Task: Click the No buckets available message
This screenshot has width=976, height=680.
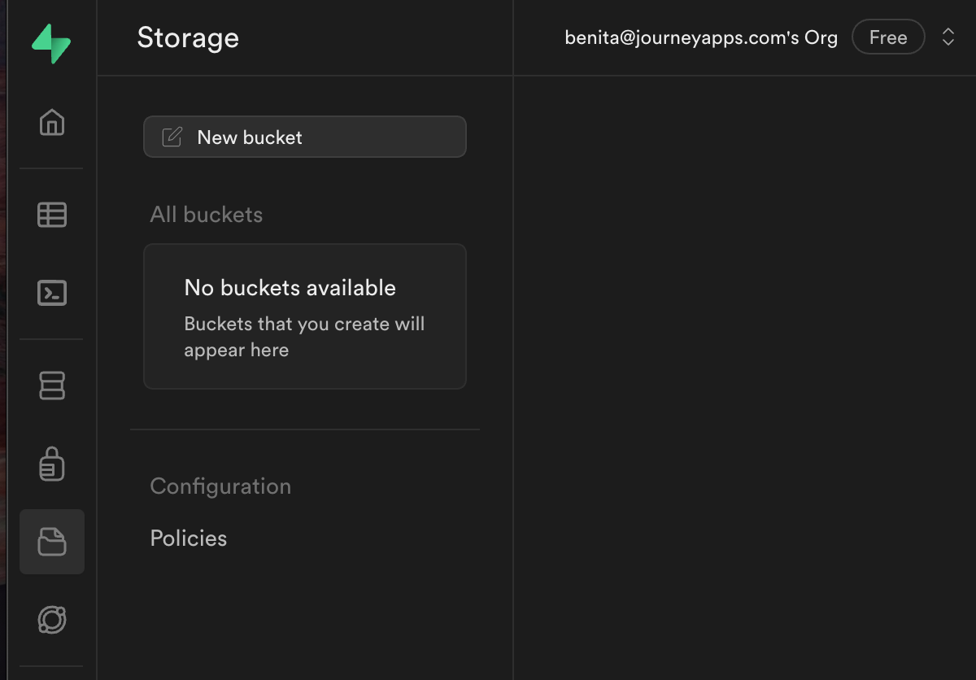Action: coord(290,288)
